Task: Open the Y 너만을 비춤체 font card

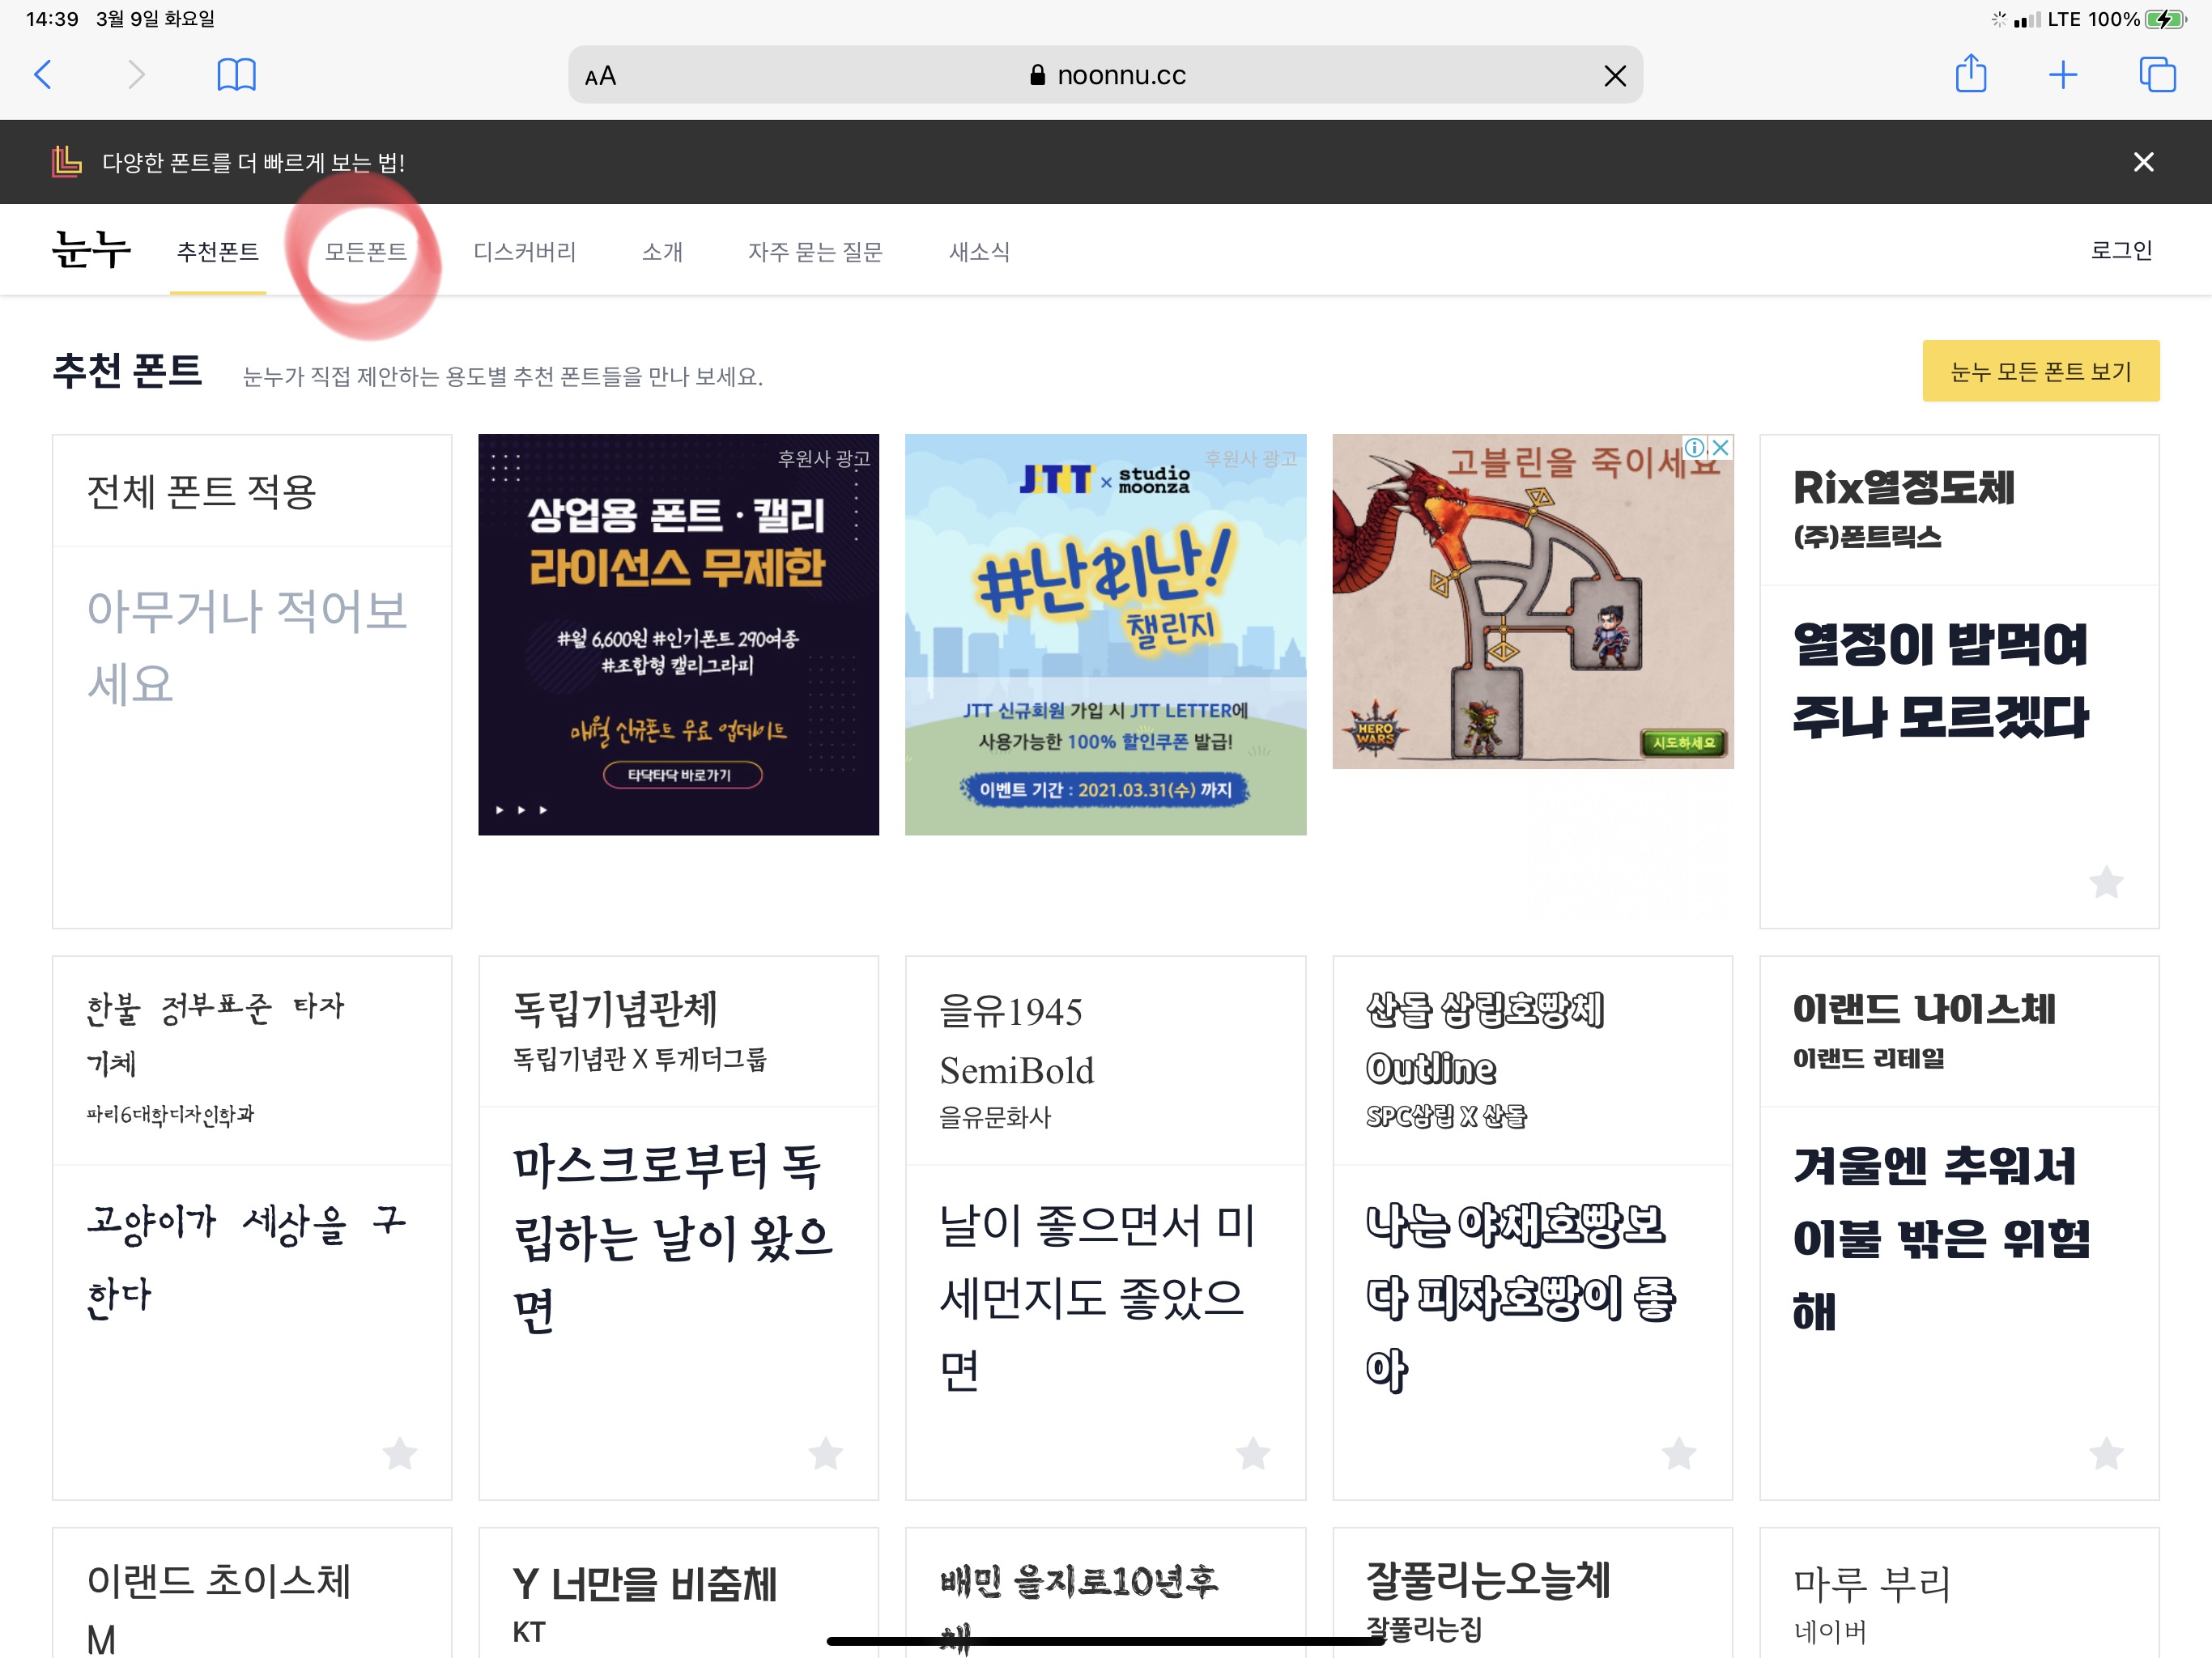Action: click(678, 1592)
